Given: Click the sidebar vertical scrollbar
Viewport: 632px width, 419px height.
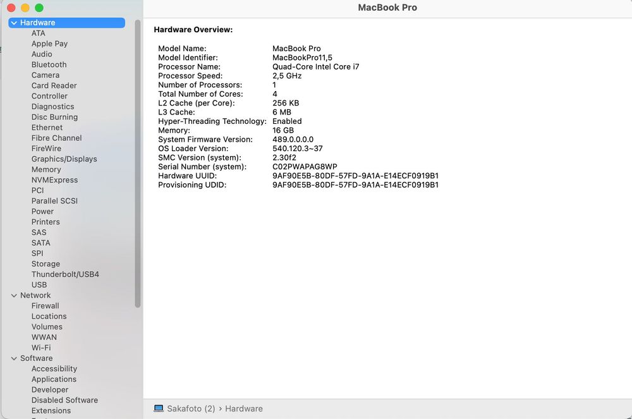Looking at the screenshot, I should pyautogui.click(x=138, y=164).
